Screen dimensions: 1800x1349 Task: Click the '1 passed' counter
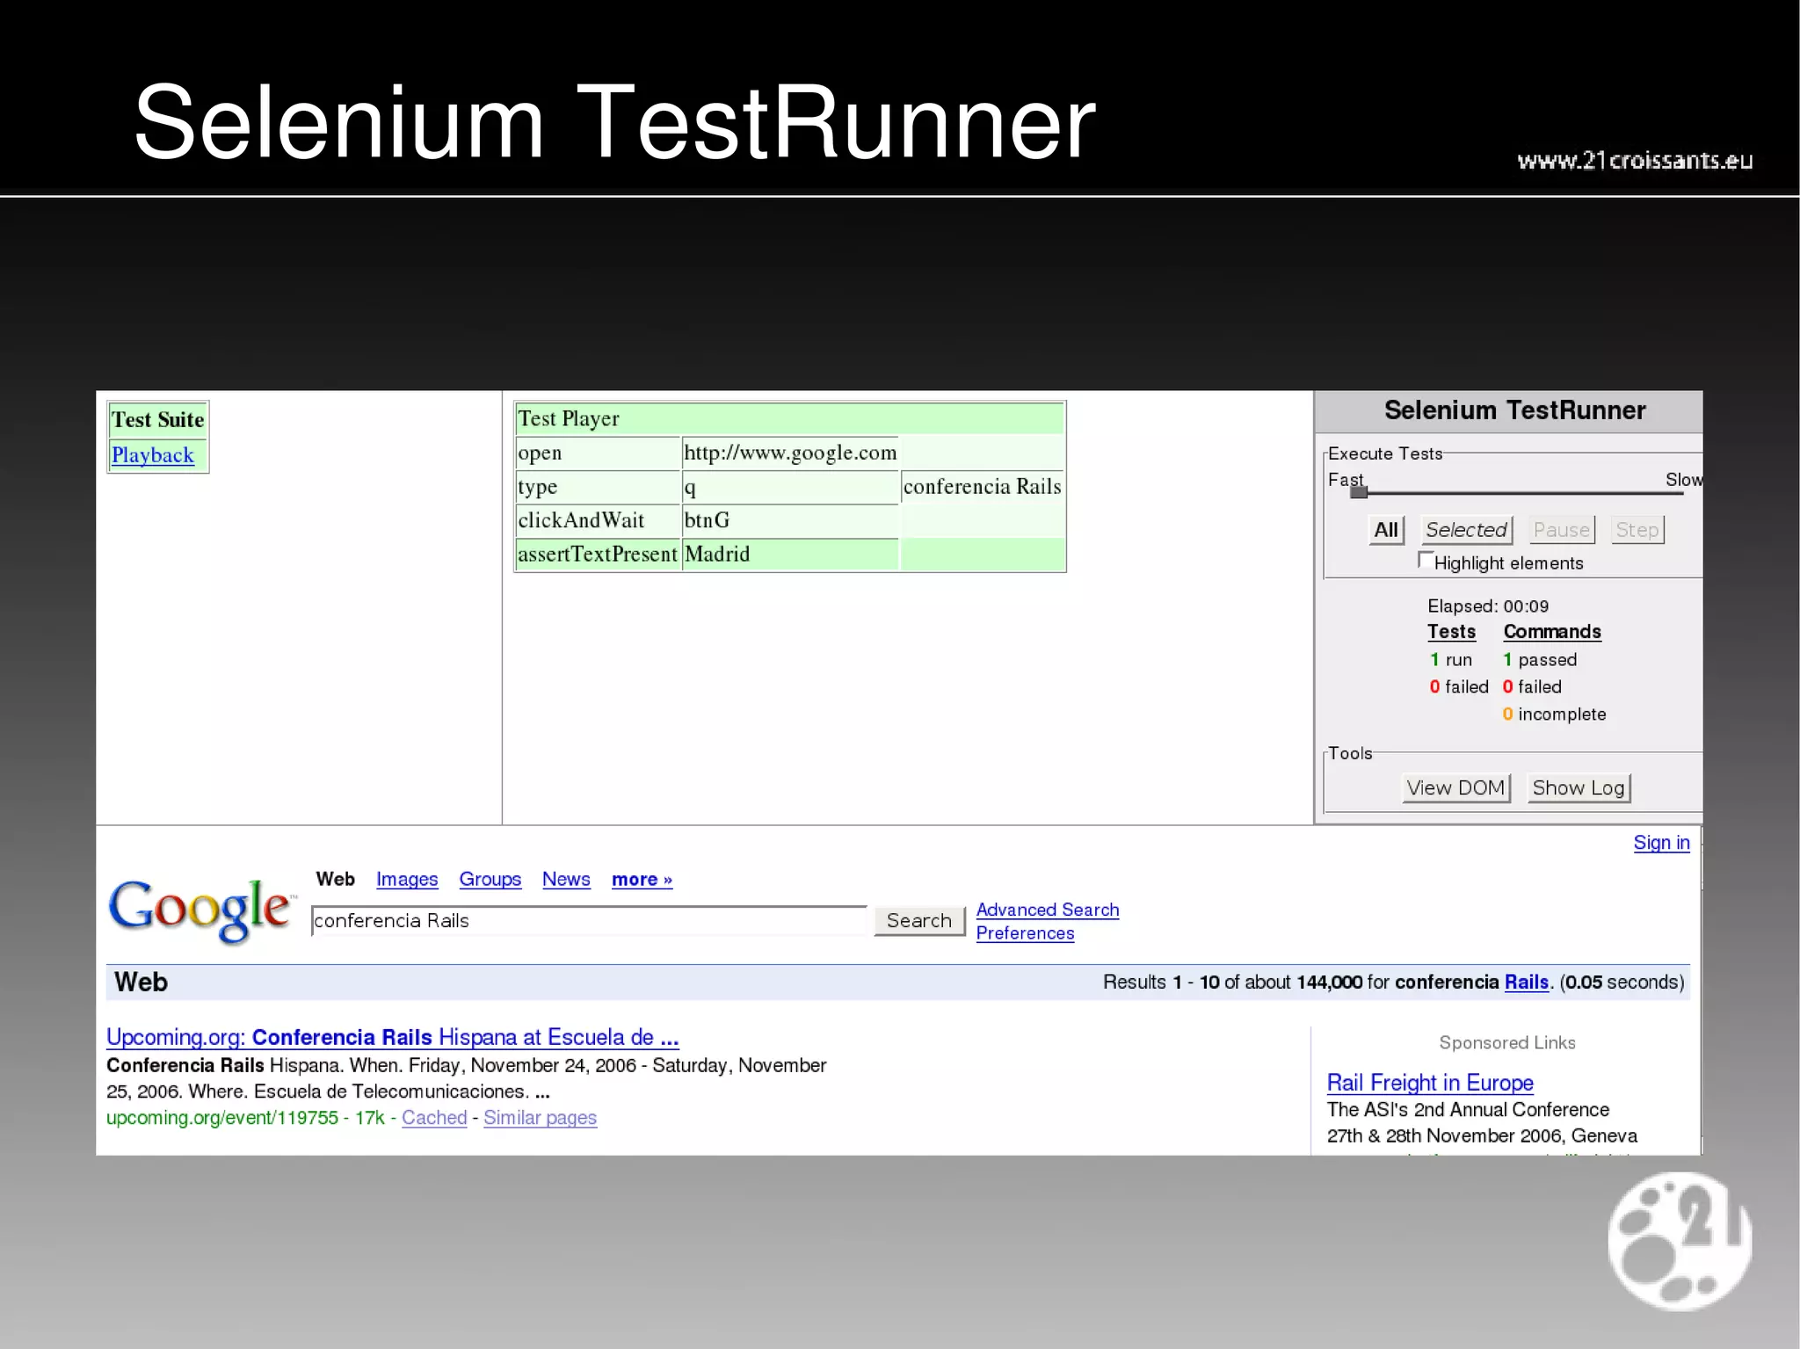(1540, 660)
